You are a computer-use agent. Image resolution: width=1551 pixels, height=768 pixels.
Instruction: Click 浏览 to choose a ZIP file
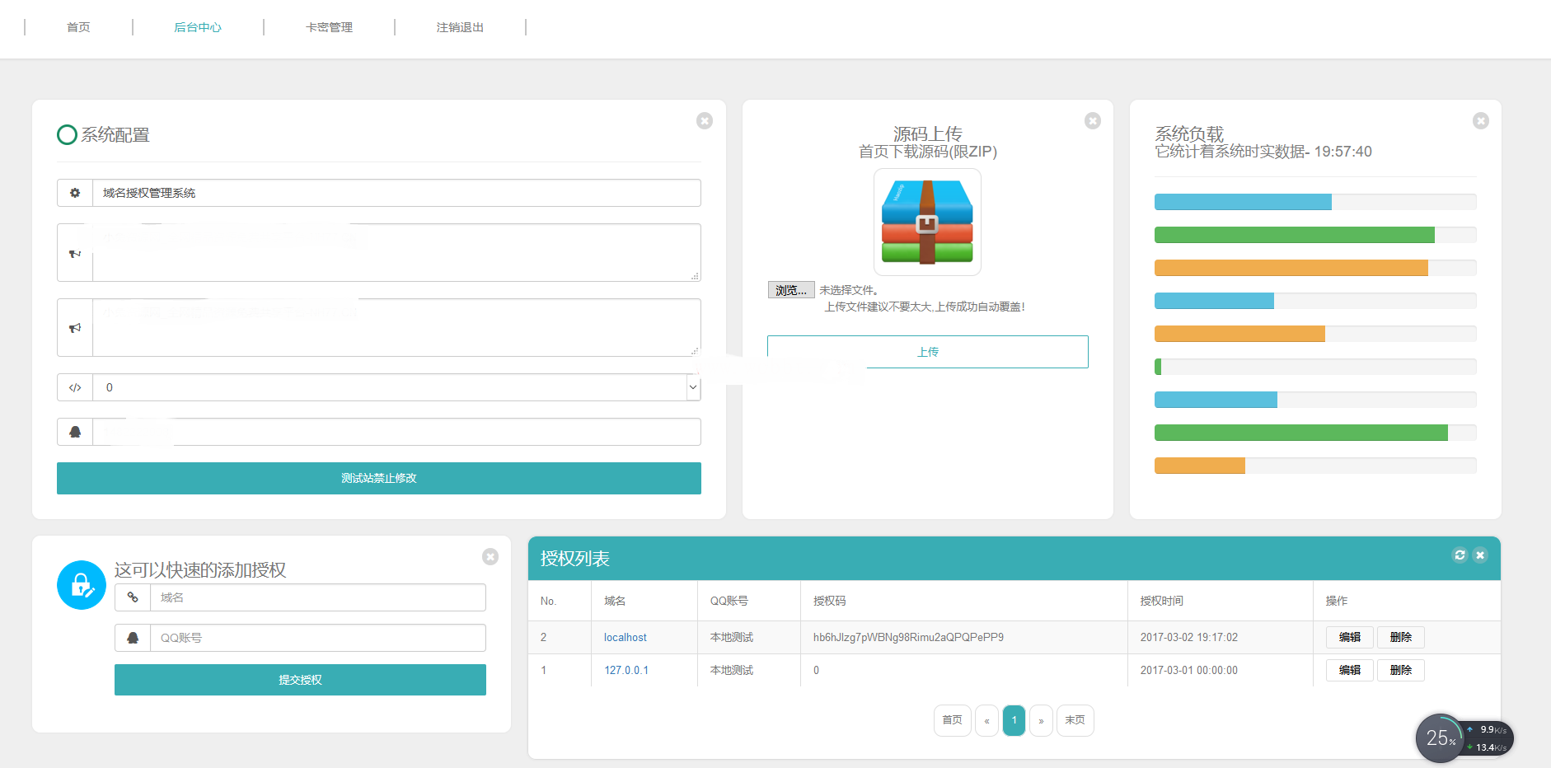point(790,289)
